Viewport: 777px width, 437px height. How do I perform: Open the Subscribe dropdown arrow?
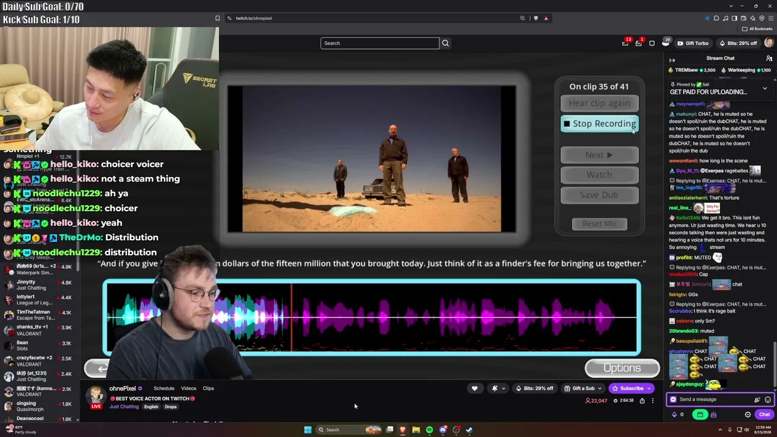(649, 388)
